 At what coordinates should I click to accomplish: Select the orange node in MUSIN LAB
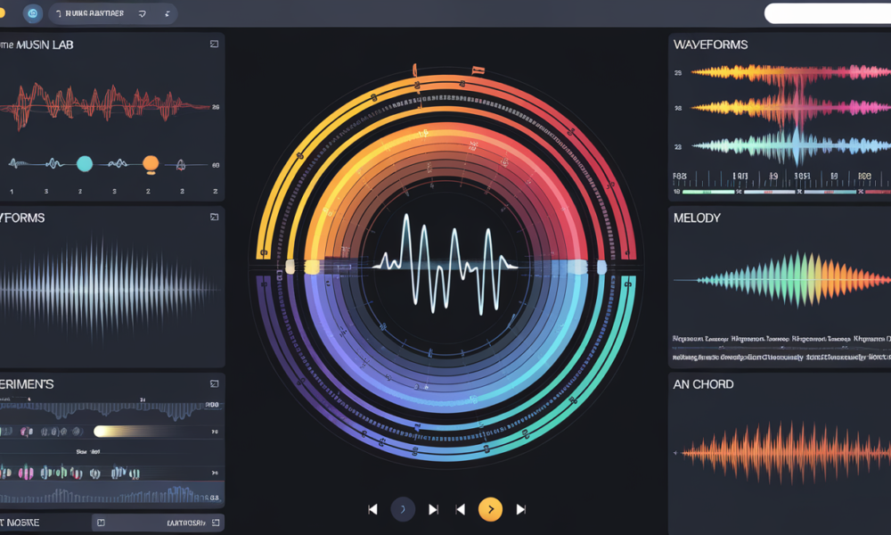pos(151,164)
